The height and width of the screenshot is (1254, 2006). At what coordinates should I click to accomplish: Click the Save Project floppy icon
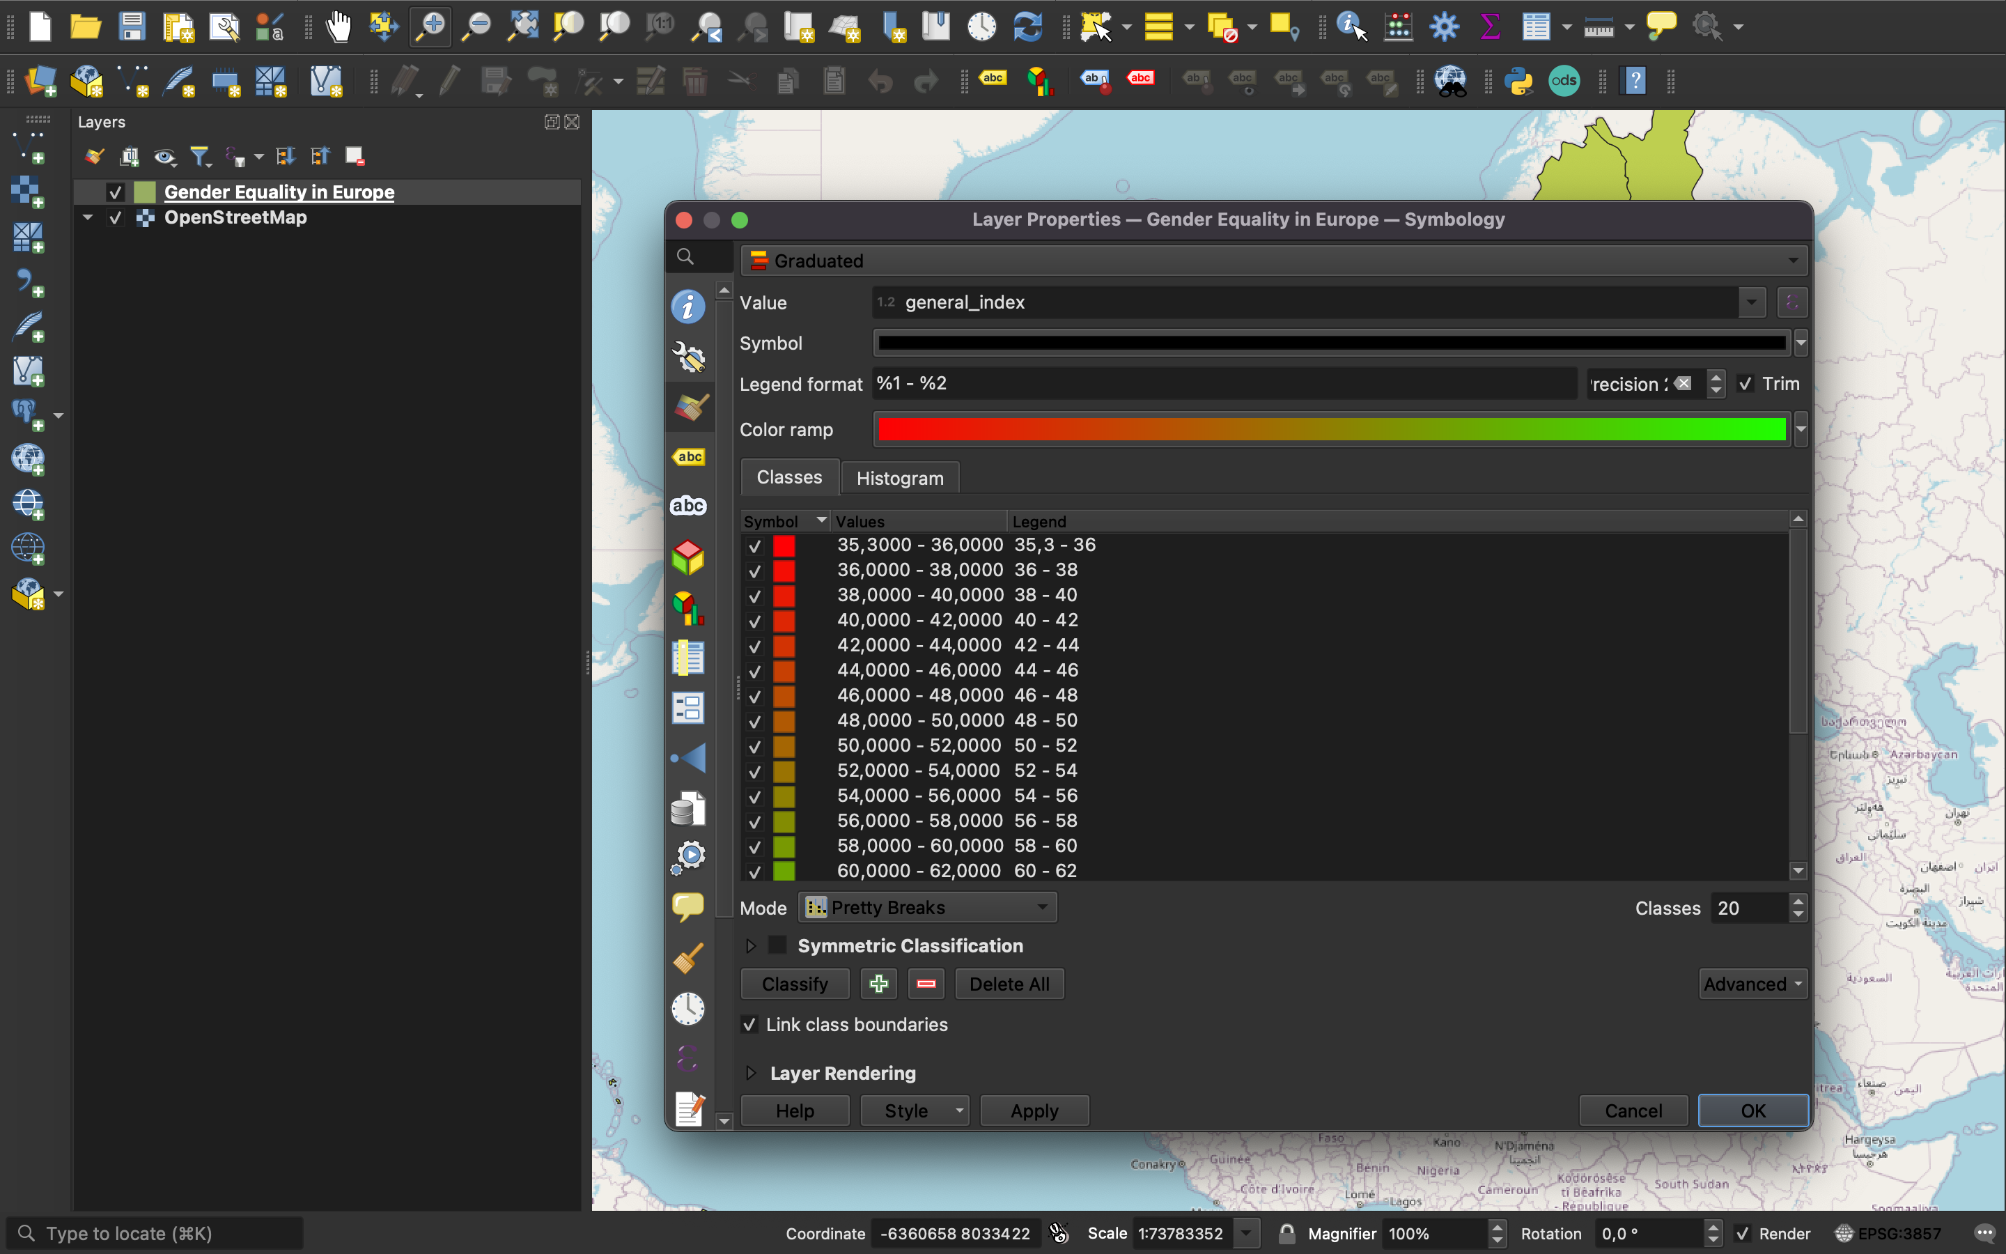[132, 26]
